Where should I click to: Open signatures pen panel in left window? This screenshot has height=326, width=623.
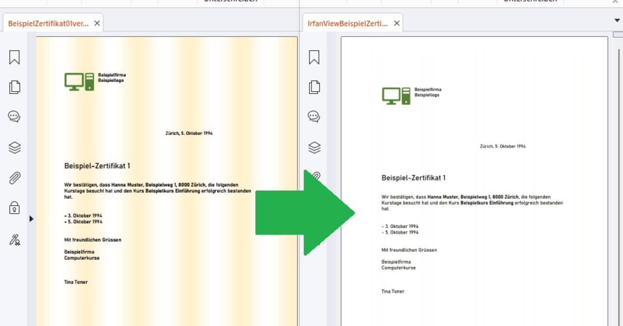pyautogui.click(x=15, y=239)
